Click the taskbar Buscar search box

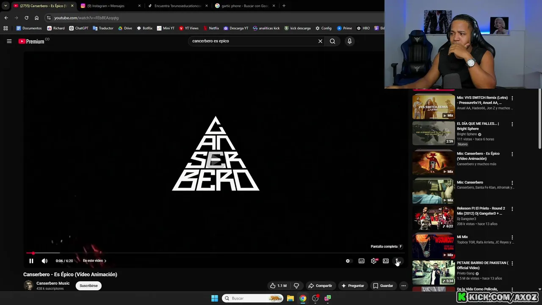253,298
